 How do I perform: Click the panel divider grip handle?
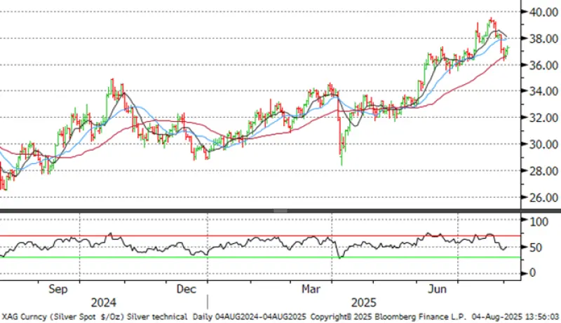coord(280,211)
